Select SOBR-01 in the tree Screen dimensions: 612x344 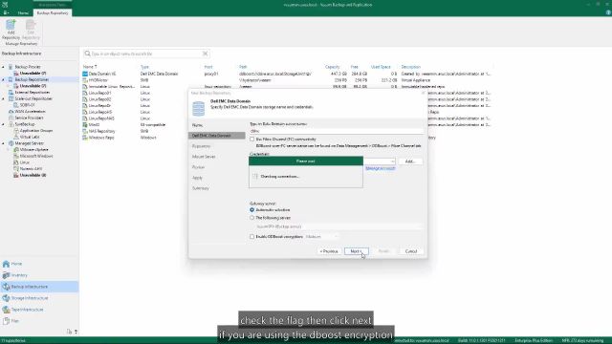pyautogui.click(x=27, y=105)
